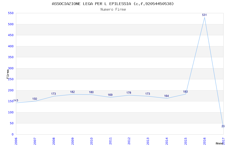The width and height of the screenshot is (226, 146).
Task: Select the 200 y-axis tick label
Action: click(x=11, y=90)
